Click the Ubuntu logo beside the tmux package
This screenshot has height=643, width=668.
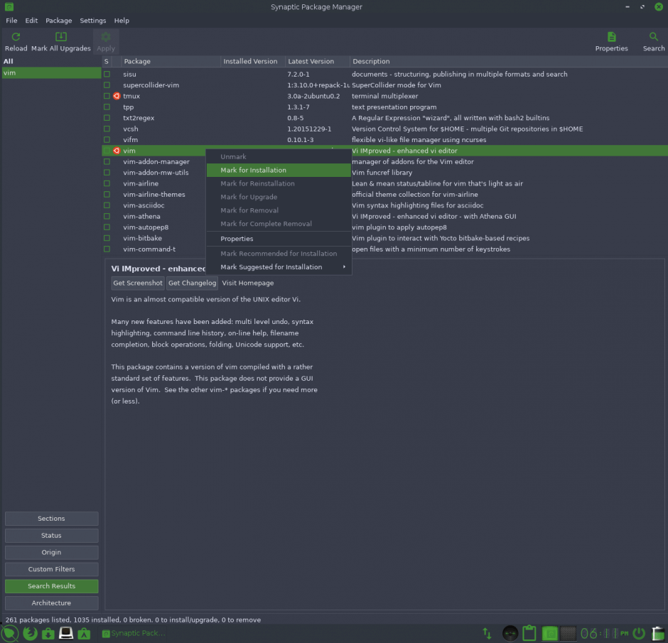tap(117, 96)
